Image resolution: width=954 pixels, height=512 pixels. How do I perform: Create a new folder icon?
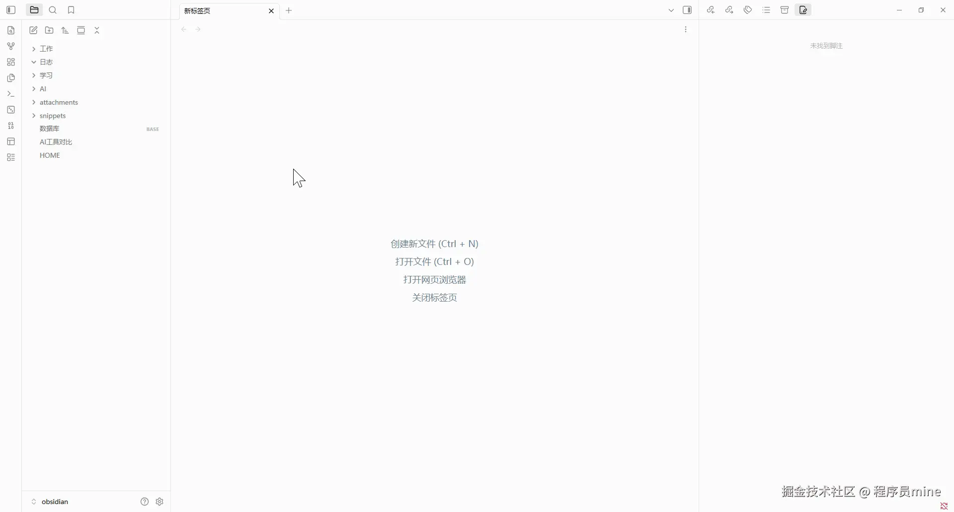point(49,30)
